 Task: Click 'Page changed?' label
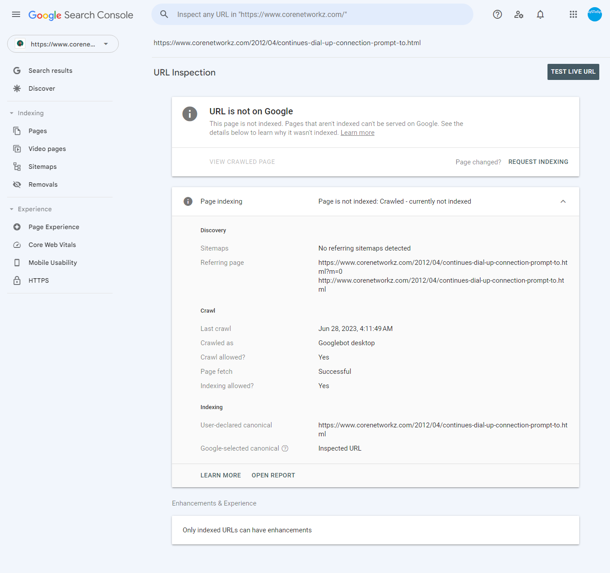(x=478, y=162)
